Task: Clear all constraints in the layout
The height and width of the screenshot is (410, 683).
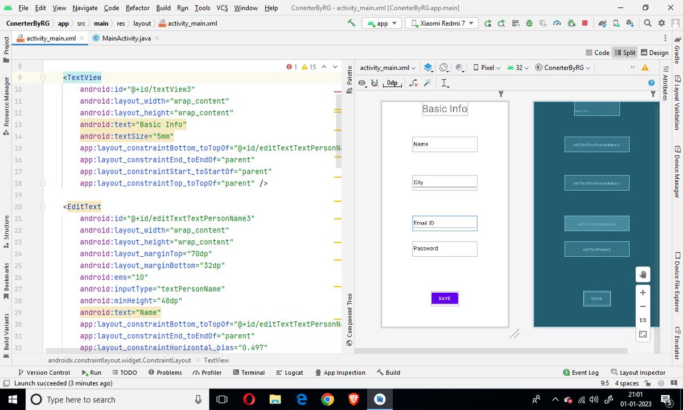Action: pos(413,83)
